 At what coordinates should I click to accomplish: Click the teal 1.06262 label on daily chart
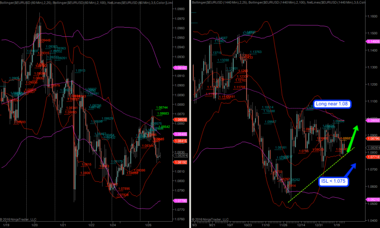tap(295, 180)
